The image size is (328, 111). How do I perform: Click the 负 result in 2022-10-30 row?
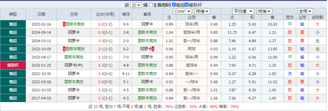pos(290,74)
